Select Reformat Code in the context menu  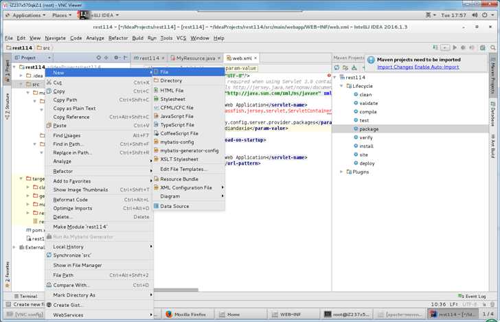click(99, 200)
